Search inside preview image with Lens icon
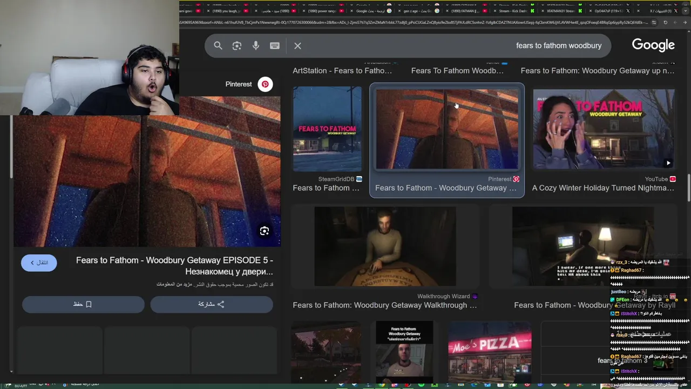Image resolution: width=691 pixels, height=389 pixels. click(265, 231)
